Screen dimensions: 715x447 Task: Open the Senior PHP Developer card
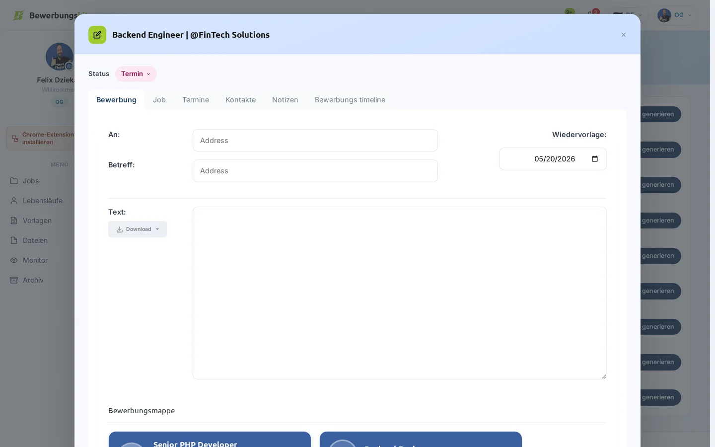[210, 440]
